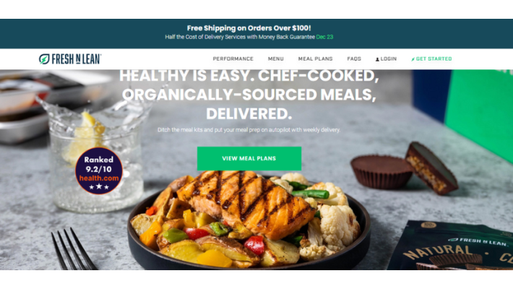Open the Performance menu item
Screen dimensions: 513x289
[x=233, y=59]
